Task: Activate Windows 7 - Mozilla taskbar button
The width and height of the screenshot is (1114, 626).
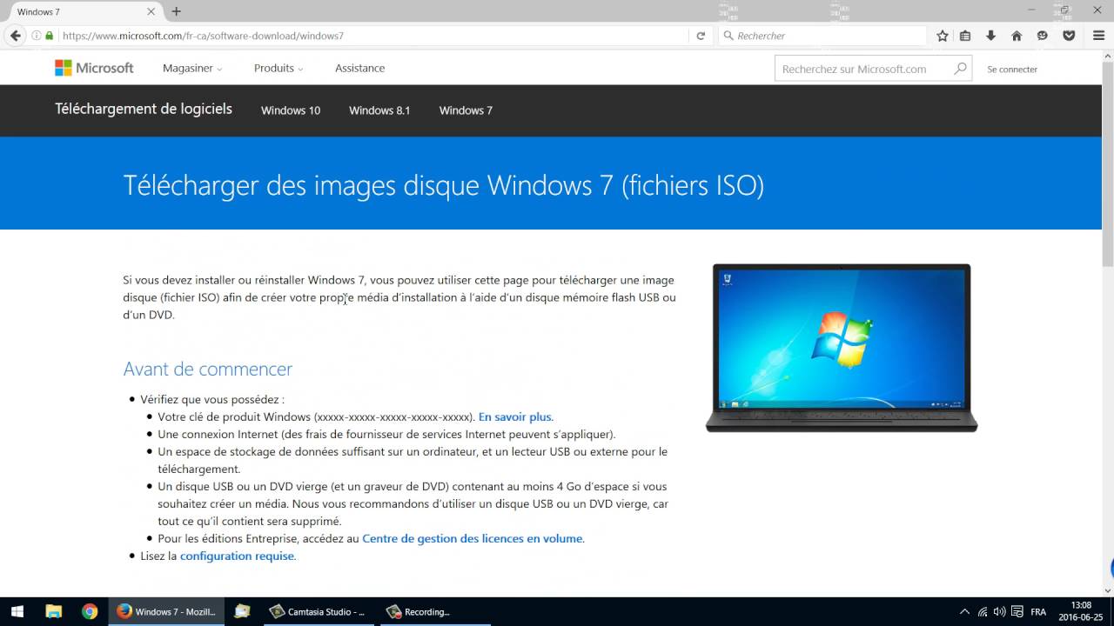Action: point(166,611)
